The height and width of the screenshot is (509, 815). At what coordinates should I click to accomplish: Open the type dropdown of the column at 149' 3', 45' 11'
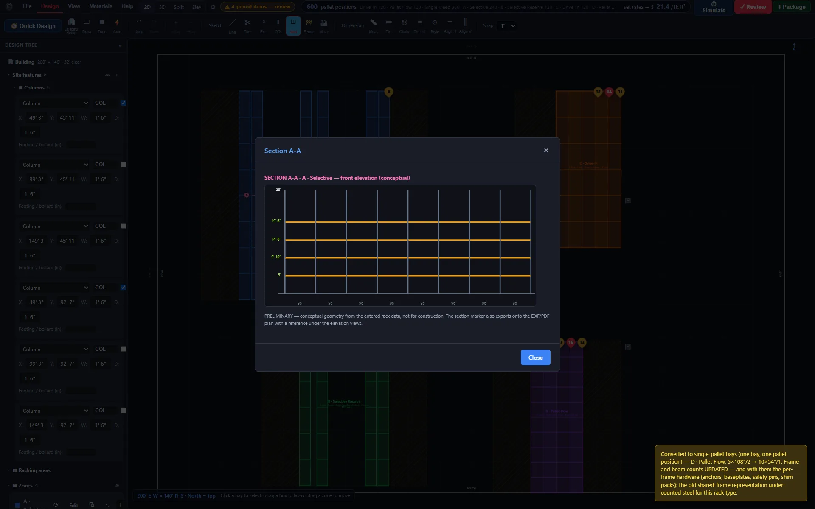[55, 226]
